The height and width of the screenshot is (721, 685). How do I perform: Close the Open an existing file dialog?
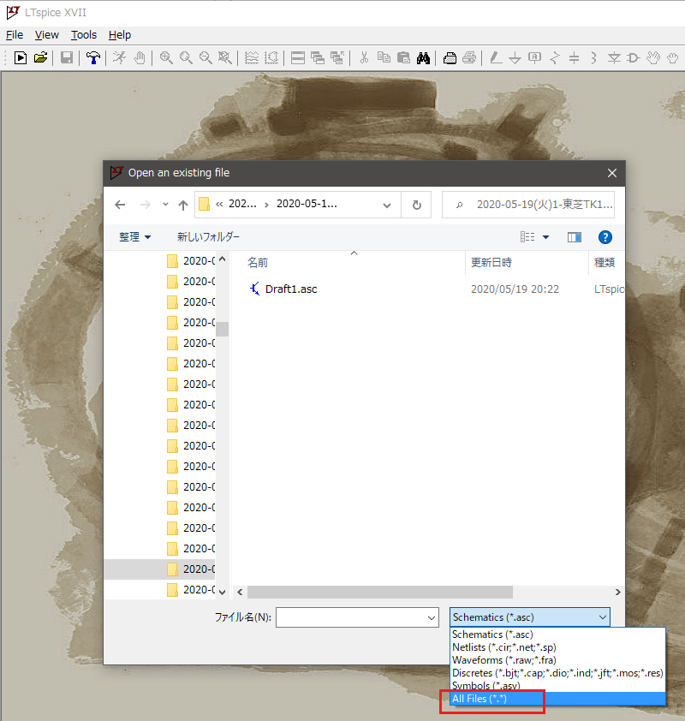click(x=611, y=173)
